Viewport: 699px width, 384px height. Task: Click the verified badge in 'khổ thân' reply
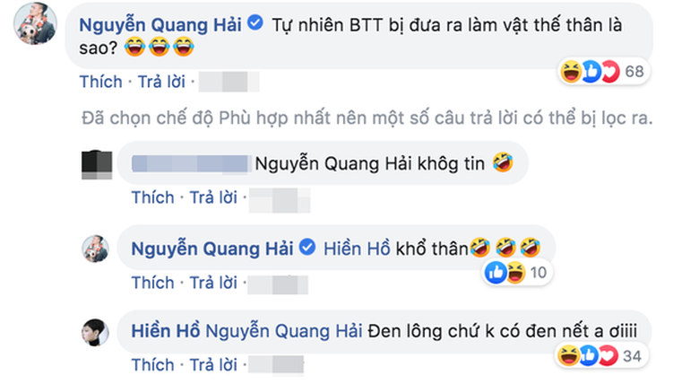307,247
